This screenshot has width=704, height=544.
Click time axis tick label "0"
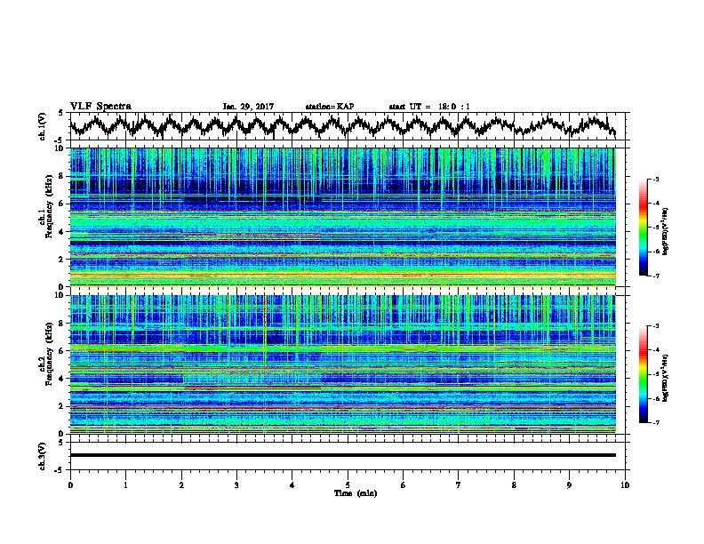point(70,484)
